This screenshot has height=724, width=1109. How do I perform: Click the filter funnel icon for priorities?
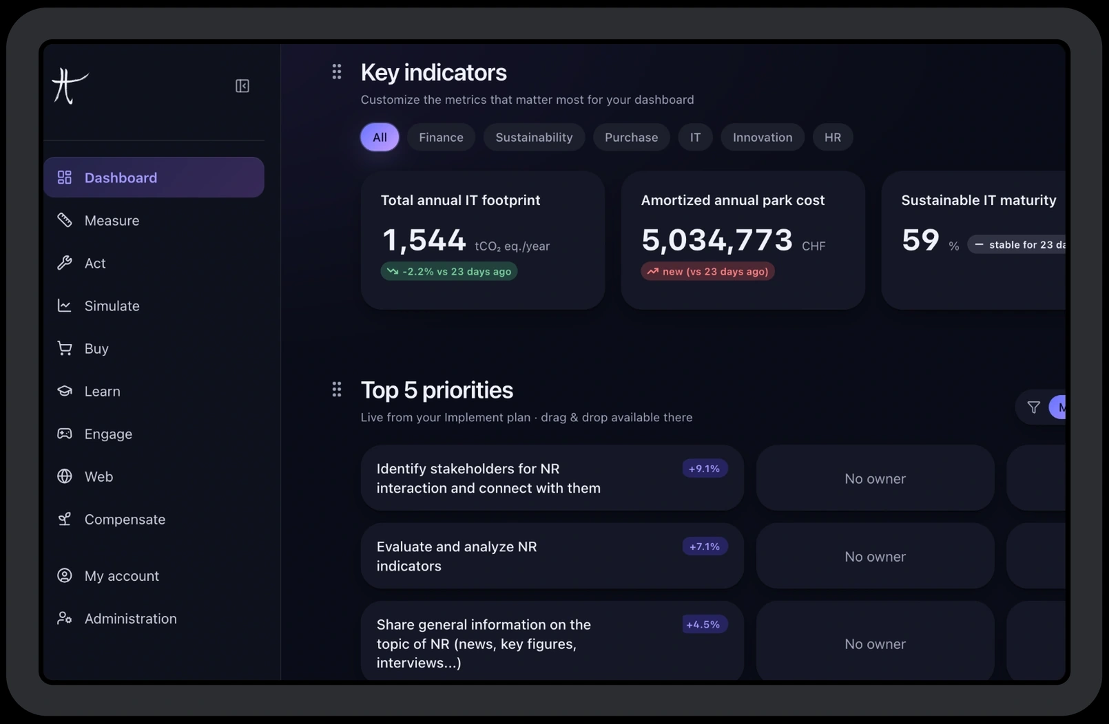pyautogui.click(x=1033, y=407)
